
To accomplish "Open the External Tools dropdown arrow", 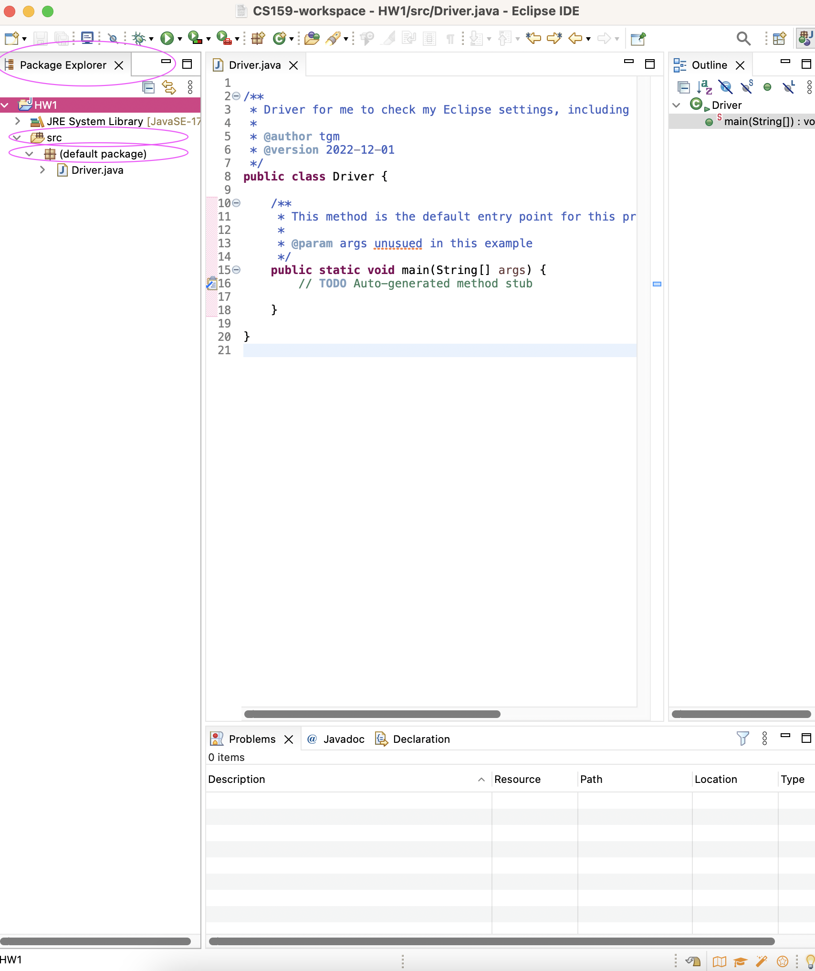I will pos(237,39).
